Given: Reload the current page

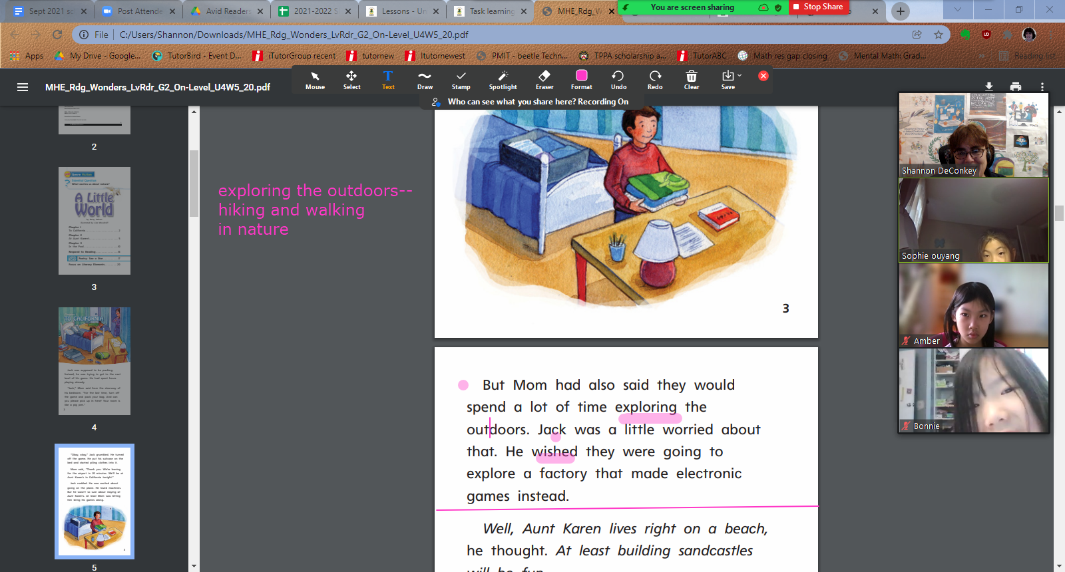Looking at the screenshot, I should click(57, 35).
